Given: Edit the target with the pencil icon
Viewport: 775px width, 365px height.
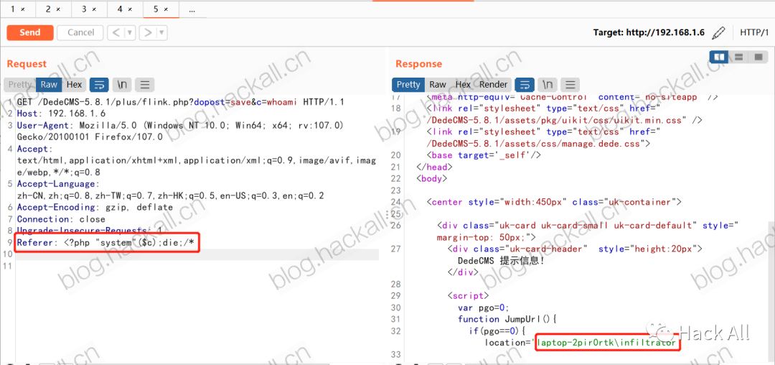Looking at the screenshot, I should click(x=718, y=33).
